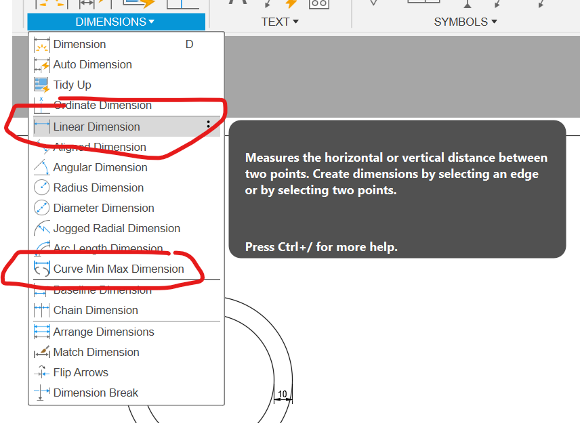The width and height of the screenshot is (580, 423).
Task: Click the Dimension Break icon
Action: tap(41, 393)
